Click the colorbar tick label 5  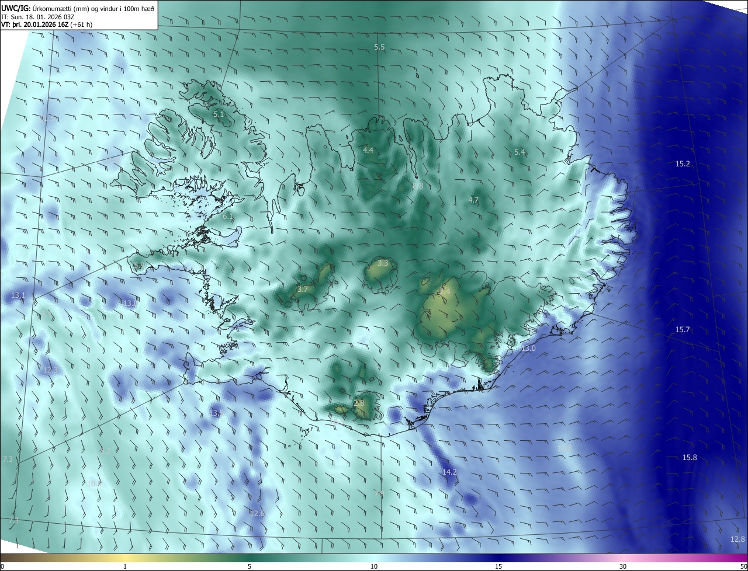pos(250,566)
